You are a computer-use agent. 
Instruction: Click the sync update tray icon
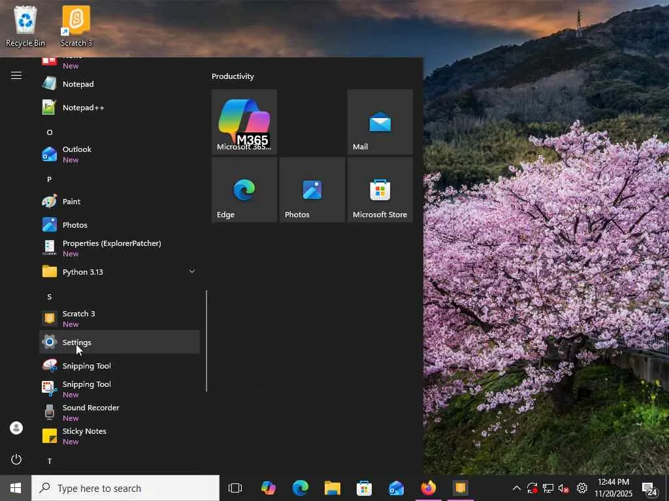(532, 488)
